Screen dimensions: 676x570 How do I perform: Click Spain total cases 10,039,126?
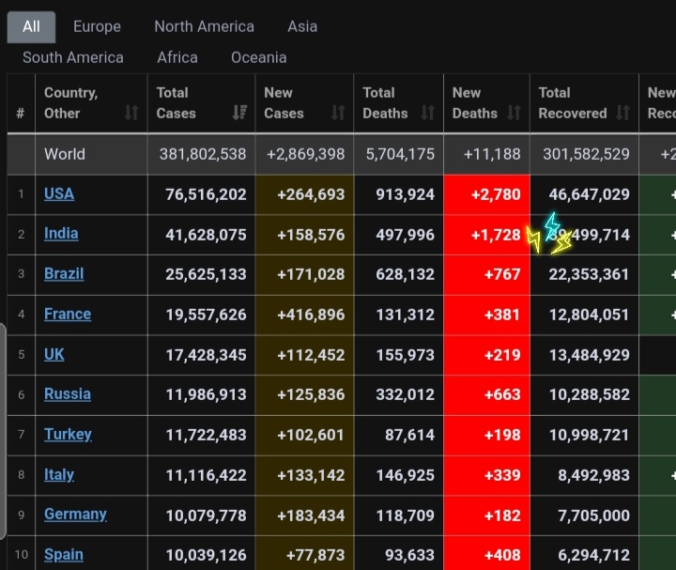tap(206, 555)
